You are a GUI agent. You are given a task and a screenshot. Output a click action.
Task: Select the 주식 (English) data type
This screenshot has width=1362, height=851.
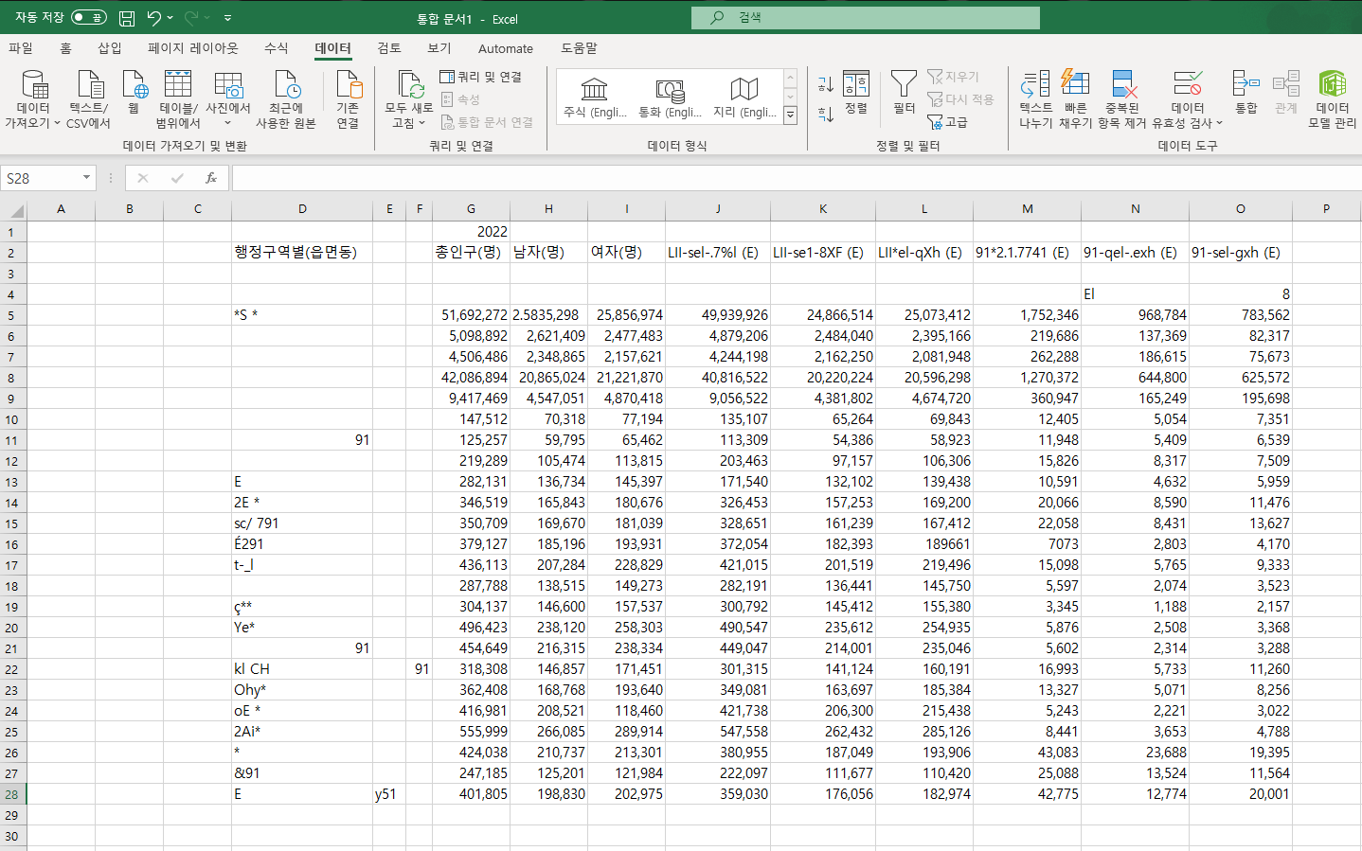click(595, 98)
